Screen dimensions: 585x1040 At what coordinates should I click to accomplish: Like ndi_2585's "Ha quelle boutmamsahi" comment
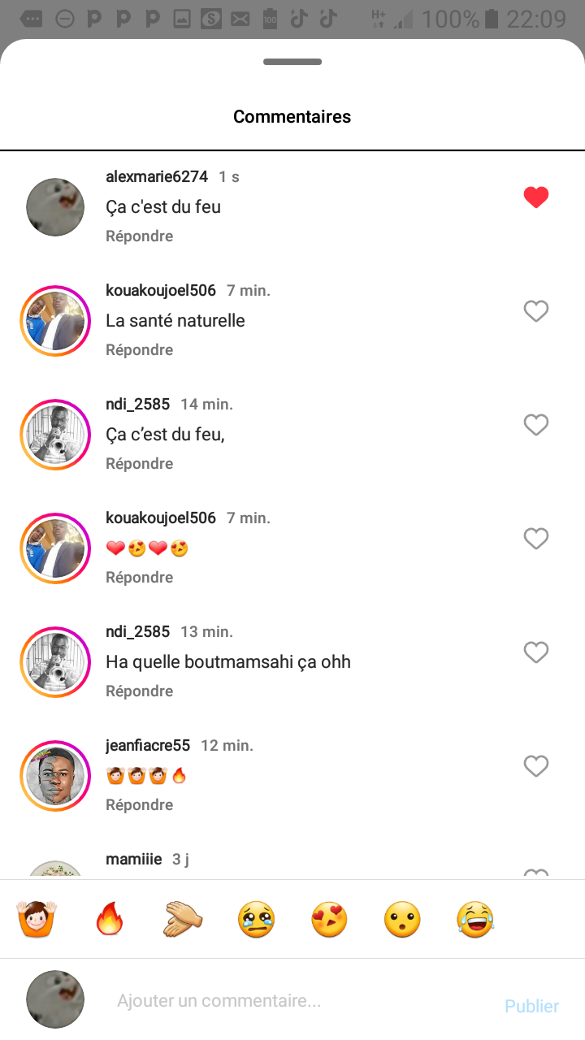click(536, 652)
